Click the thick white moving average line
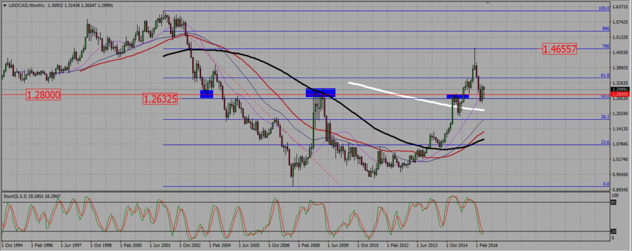 point(415,96)
